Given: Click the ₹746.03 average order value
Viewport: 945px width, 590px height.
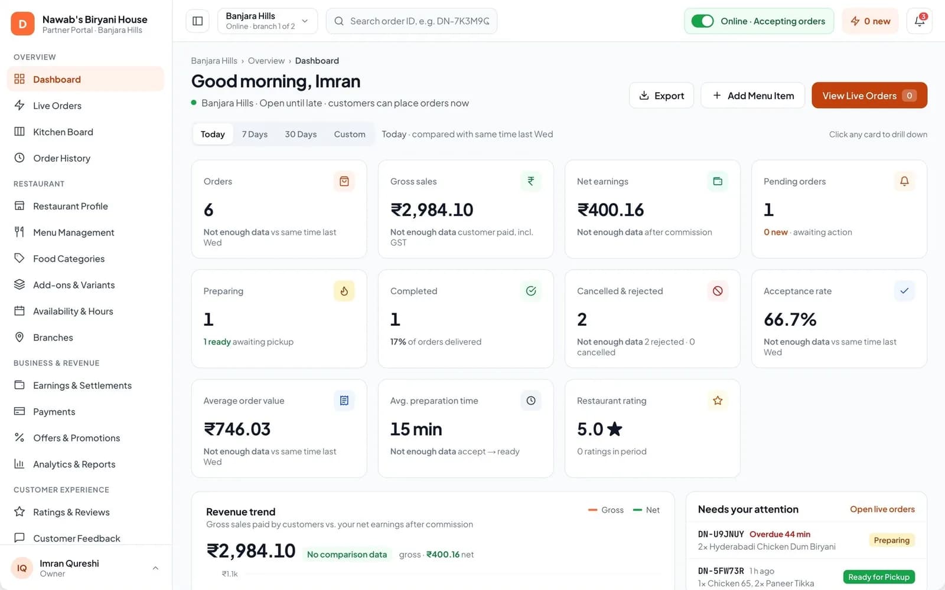Looking at the screenshot, I should (x=237, y=429).
